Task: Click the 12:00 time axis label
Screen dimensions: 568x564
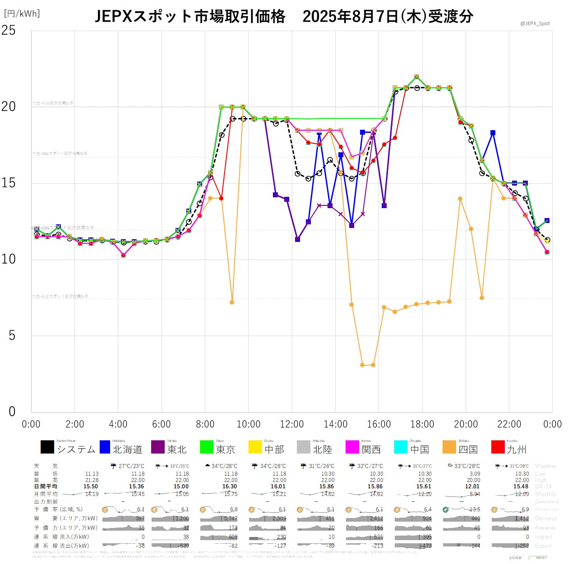Action: 292,424
